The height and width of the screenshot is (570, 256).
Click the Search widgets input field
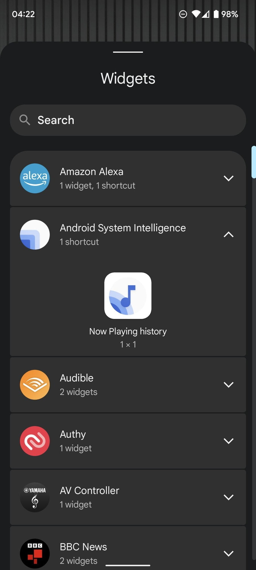(137, 120)
